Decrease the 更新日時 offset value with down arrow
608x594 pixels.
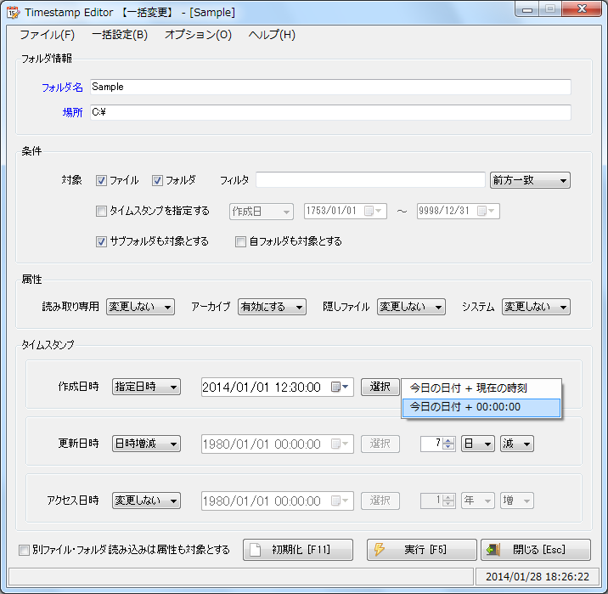pos(449,448)
